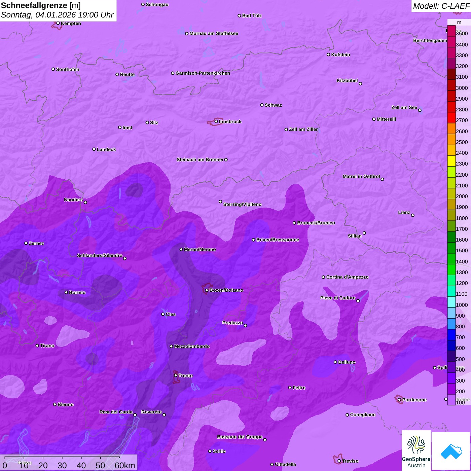Click the Kufstein marker dot
471x471 pixels.
pos(329,55)
